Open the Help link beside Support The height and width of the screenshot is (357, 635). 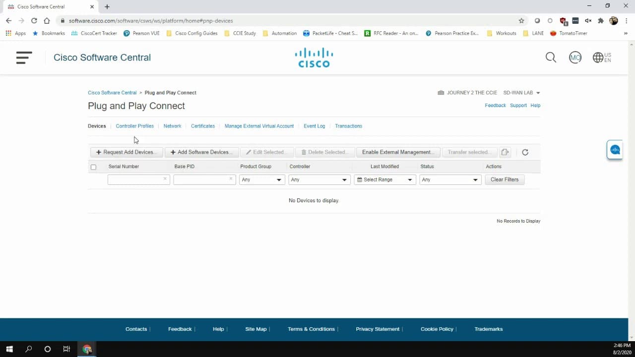(535, 106)
